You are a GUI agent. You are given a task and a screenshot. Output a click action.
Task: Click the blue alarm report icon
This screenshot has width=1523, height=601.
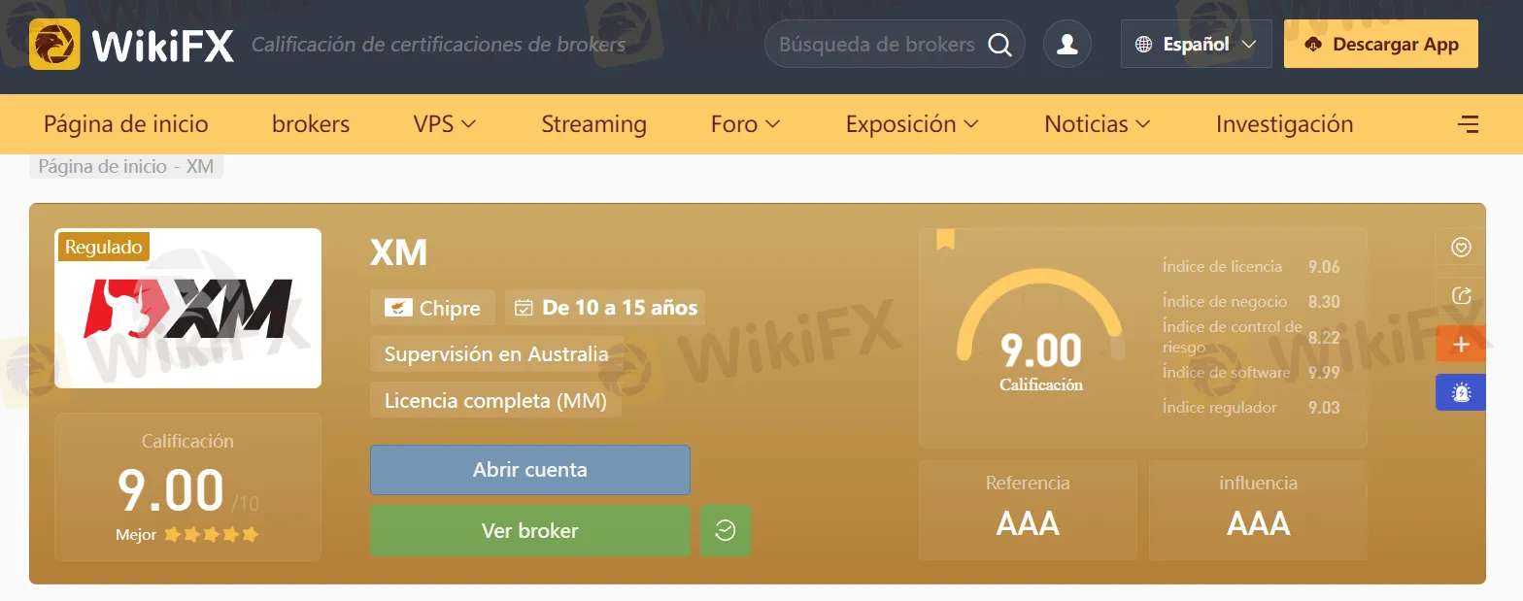[x=1461, y=392]
